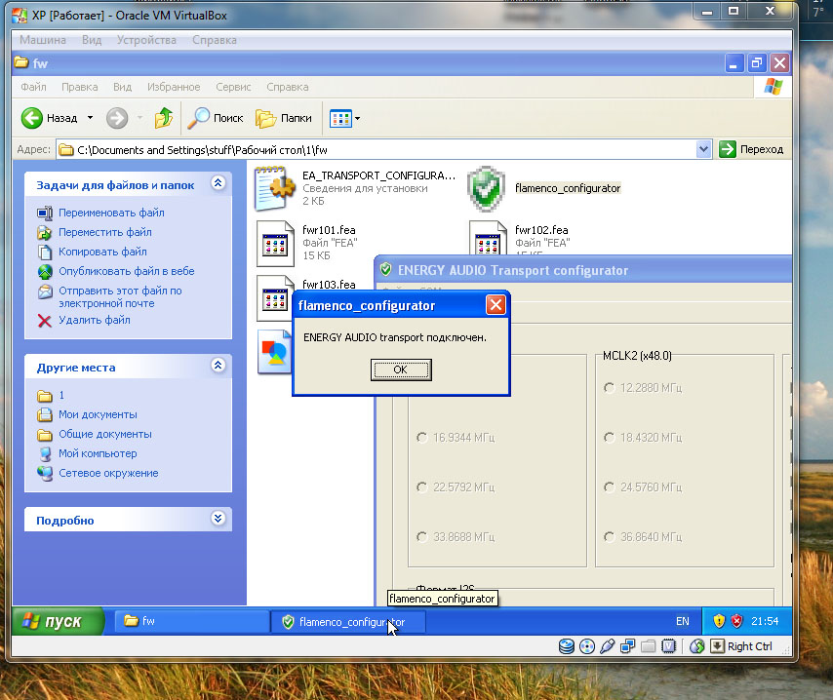Screen dimensions: 833x700
Task: Open folder 1 in Другие места
Action: pos(61,395)
